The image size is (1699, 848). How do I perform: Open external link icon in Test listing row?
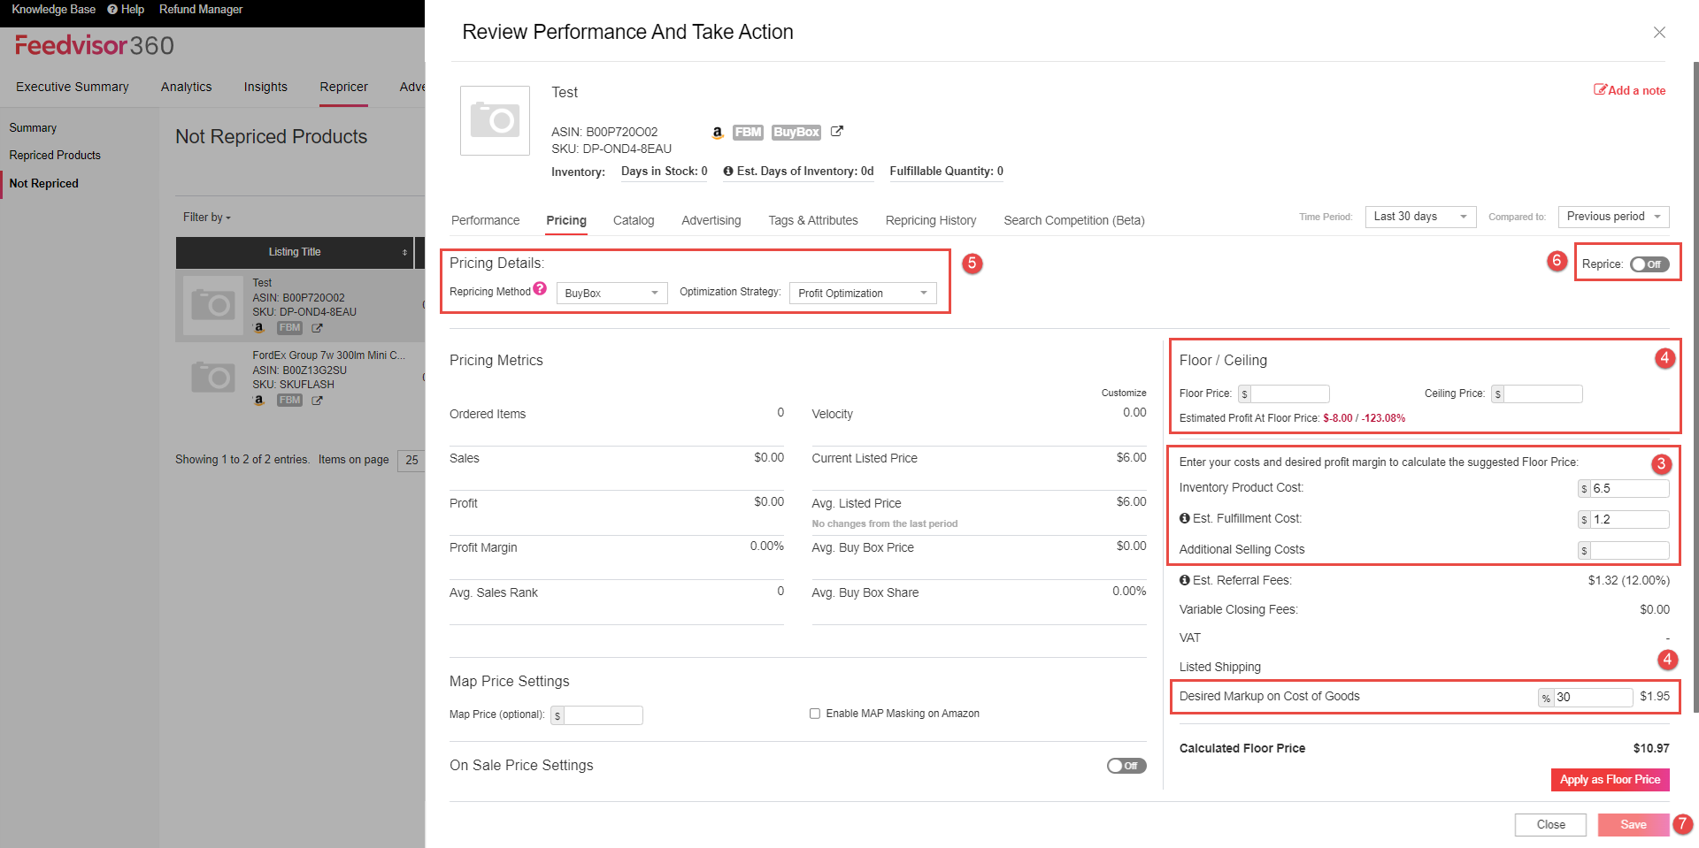(317, 327)
